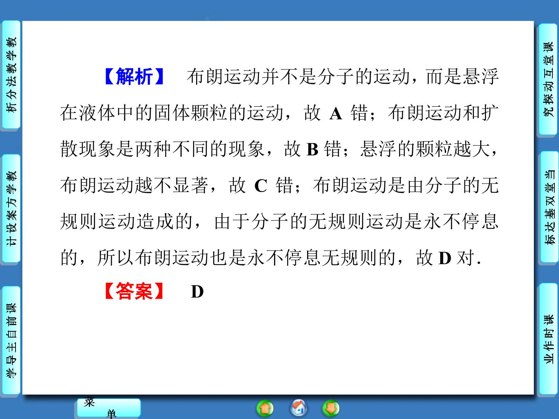Click the blue 【解析】 heading
This screenshot has height=419, width=559.
click(x=134, y=76)
